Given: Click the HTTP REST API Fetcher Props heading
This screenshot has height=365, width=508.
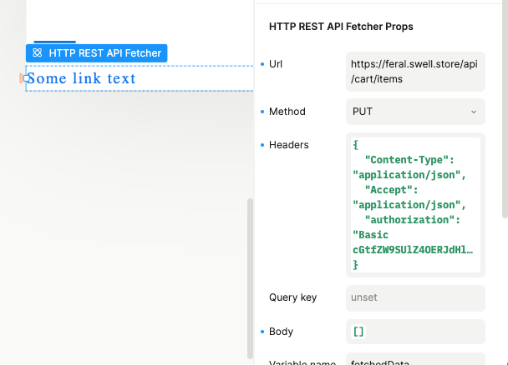Looking at the screenshot, I should pos(341,27).
